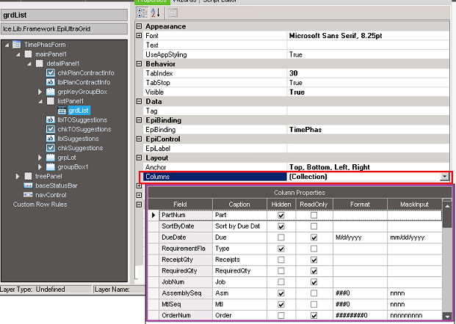Toggle ReadOnly checkbox for DueDate row
Screen dimensions: 456x324
314,238
